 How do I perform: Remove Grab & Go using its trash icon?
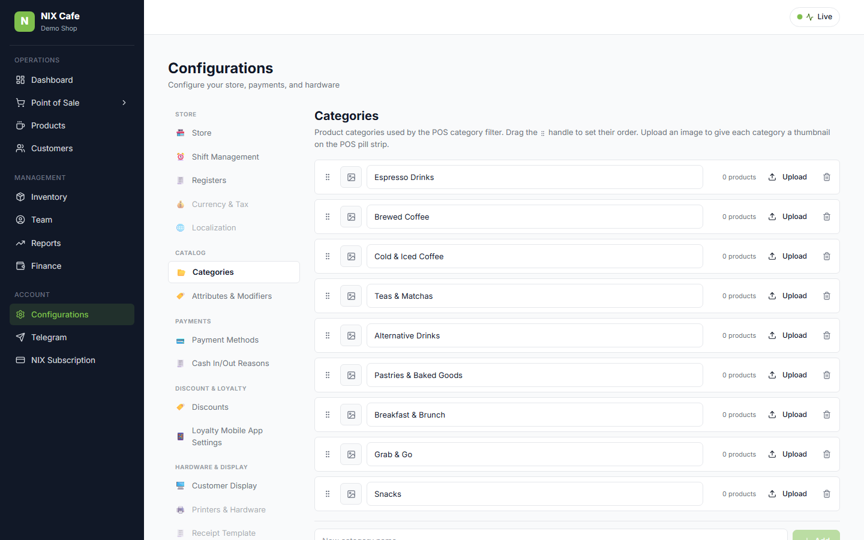[827, 454]
